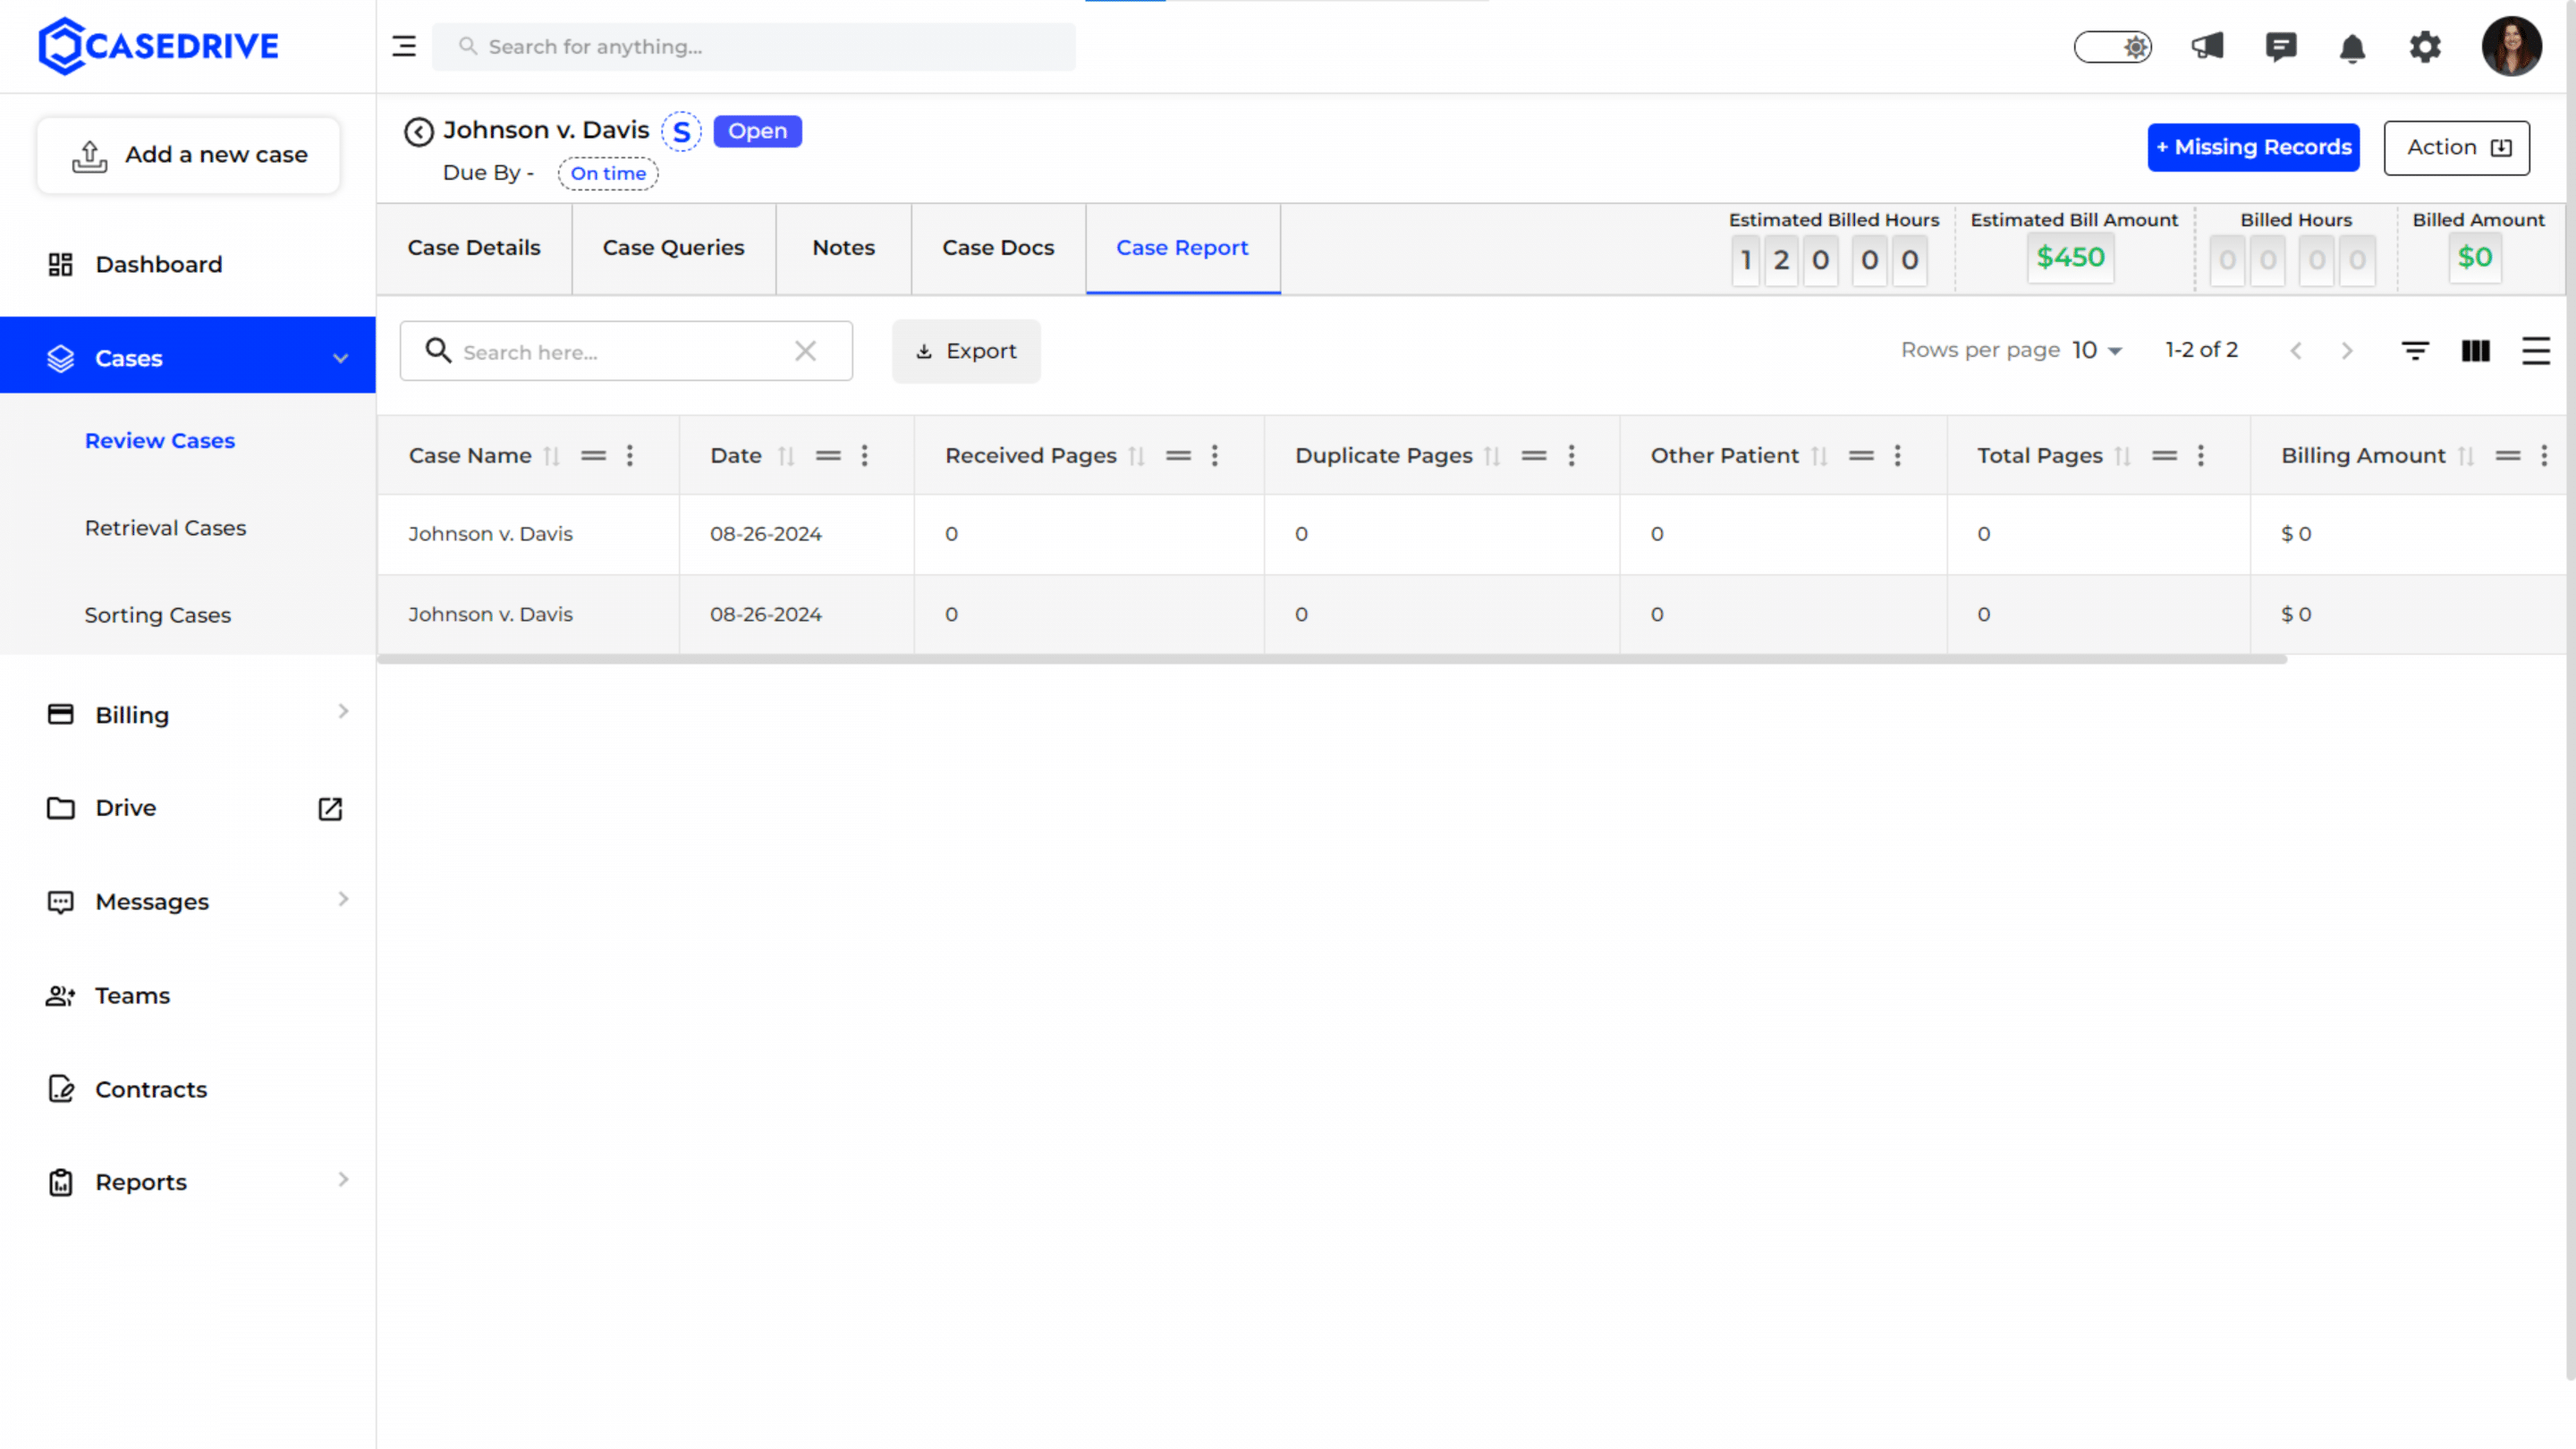
Task: Focus the global Search for anything field
Action: pos(753,46)
